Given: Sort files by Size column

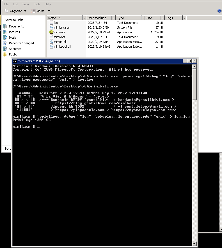Looking at the screenshot, I should click(x=153, y=18).
